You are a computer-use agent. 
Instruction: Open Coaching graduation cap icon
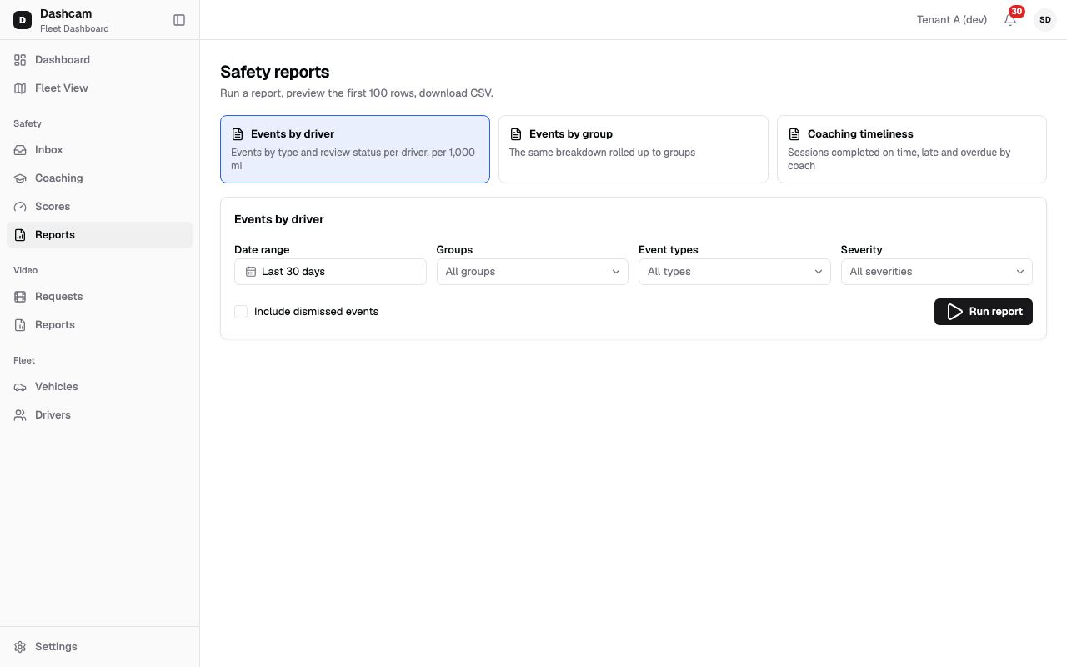[x=20, y=178]
